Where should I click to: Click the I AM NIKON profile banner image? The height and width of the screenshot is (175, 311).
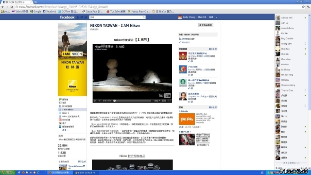(72, 59)
